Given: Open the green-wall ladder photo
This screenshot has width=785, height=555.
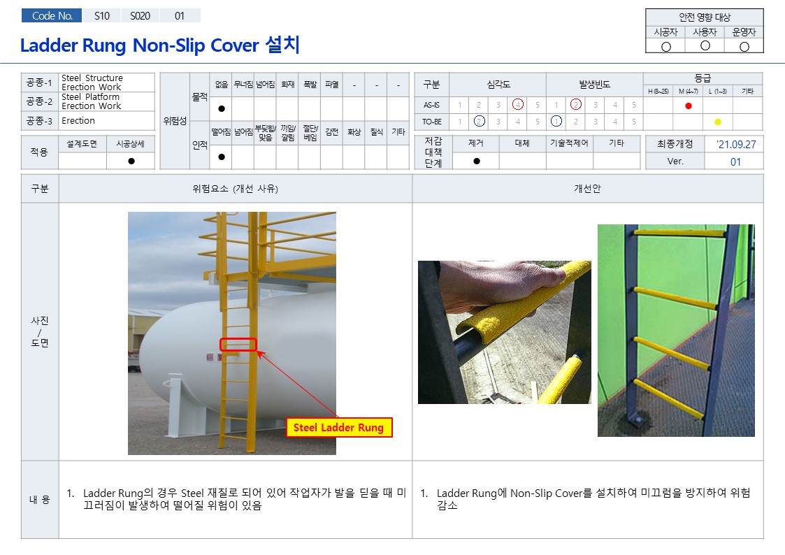Looking at the screenshot, I should [x=676, y=331].
